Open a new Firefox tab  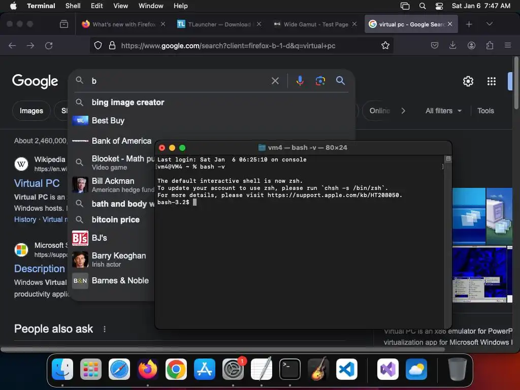[469, 24]
